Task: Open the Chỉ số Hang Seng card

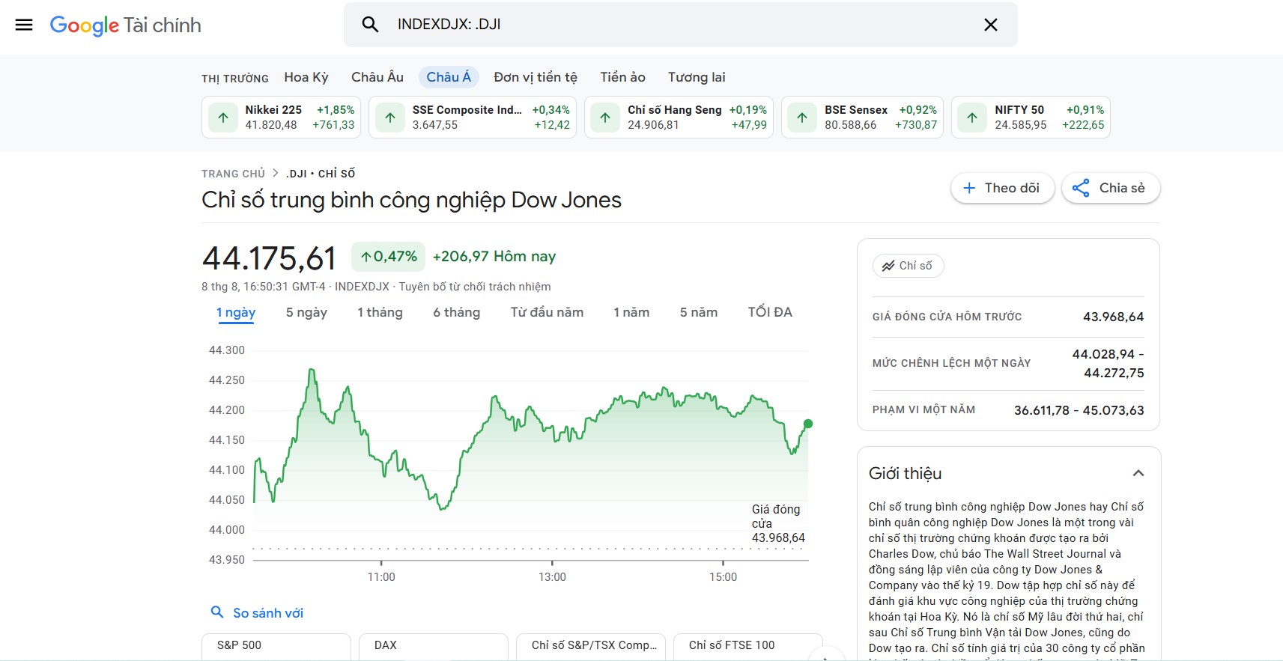Action: point(679,118)
